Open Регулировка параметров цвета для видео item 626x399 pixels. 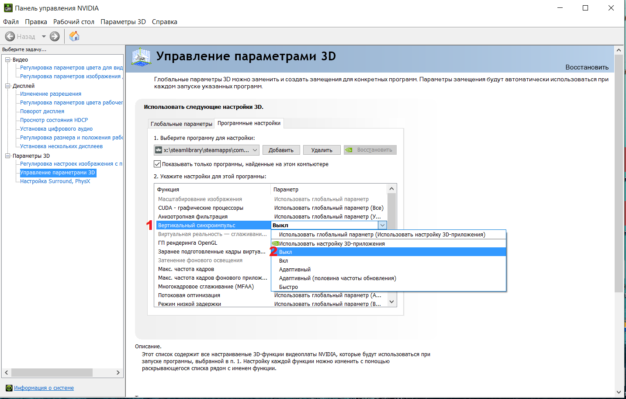point(71,68)
